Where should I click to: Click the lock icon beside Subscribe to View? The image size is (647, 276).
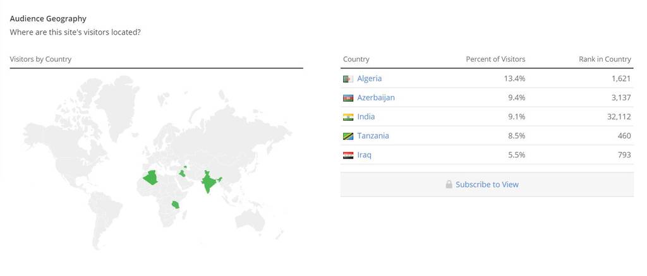pos(449,184)
